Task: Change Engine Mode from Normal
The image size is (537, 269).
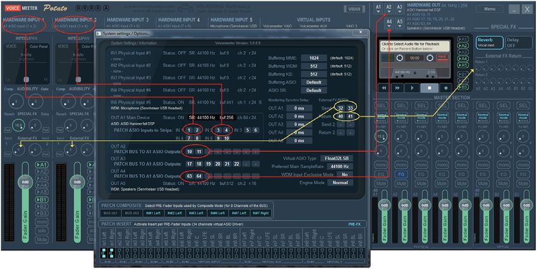Action: pyautogui.click(x=340, y=183)
